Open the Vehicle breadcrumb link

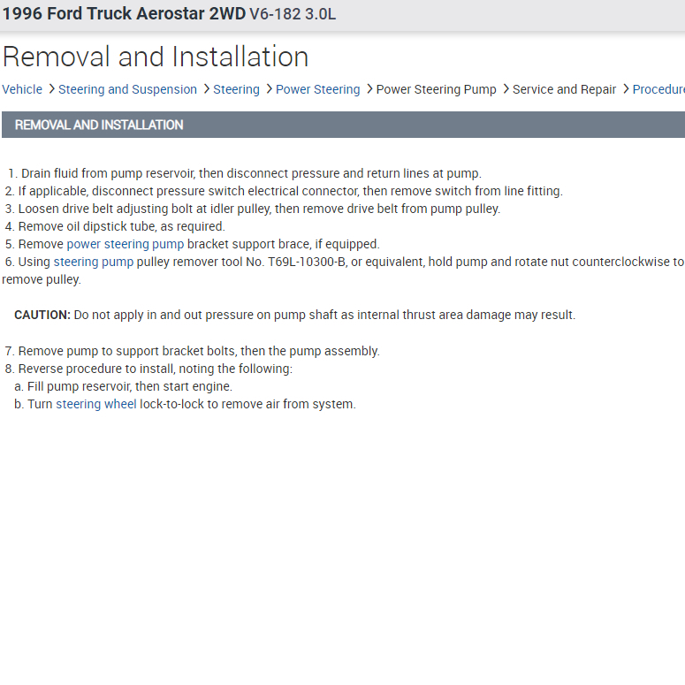22,89
